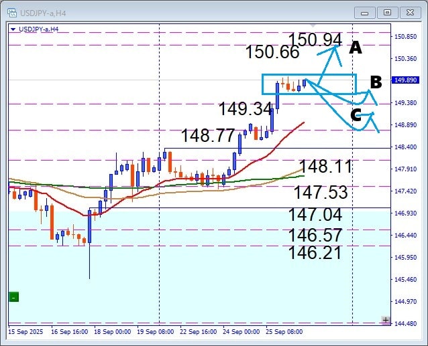Screen dimensions: 428x346
Task: Minimize the USDJPY-a,H4 chart window
Action: (x=364, y=12)
